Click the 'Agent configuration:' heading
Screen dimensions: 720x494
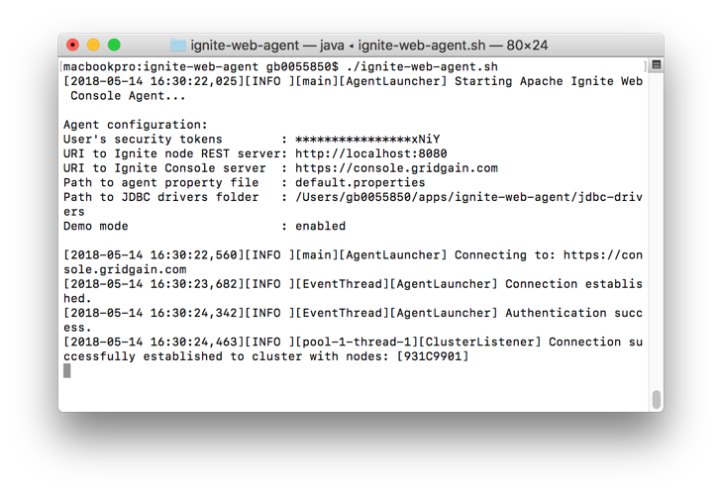pos(136,125)
